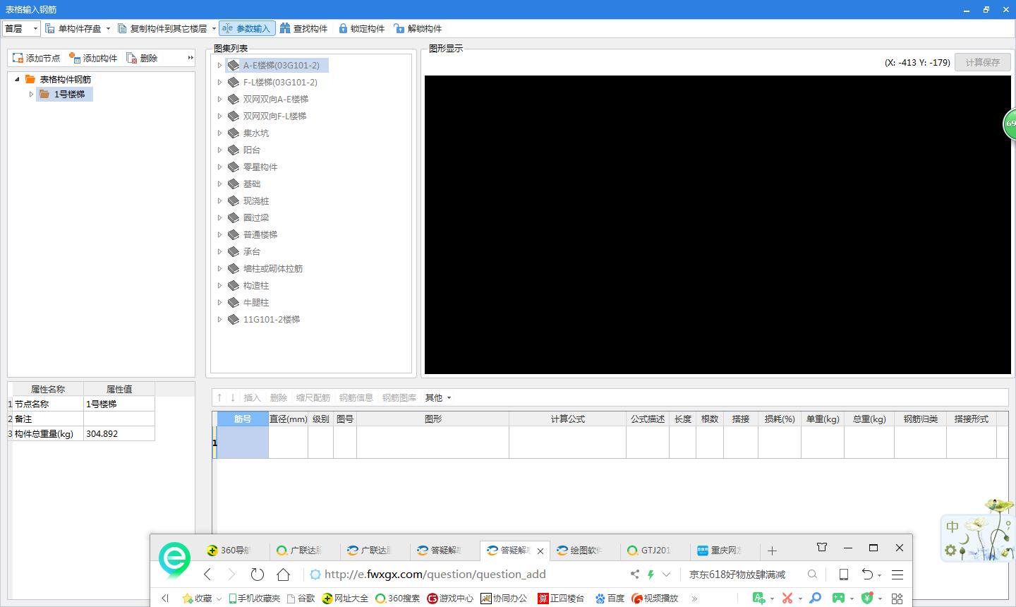Open the 百度 bookmark

click(x=610, y=598)
